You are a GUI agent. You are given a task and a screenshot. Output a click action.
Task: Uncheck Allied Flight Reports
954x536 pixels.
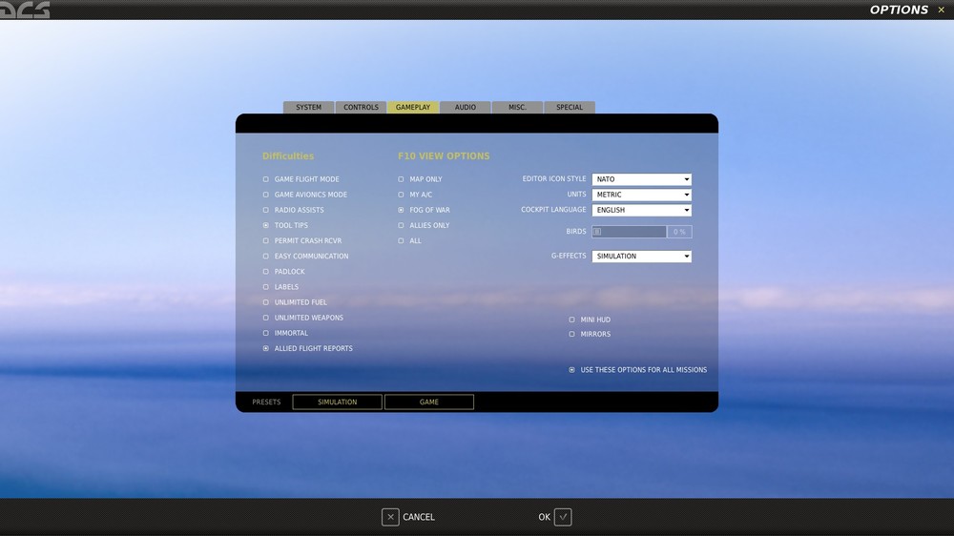coord(266,349)
